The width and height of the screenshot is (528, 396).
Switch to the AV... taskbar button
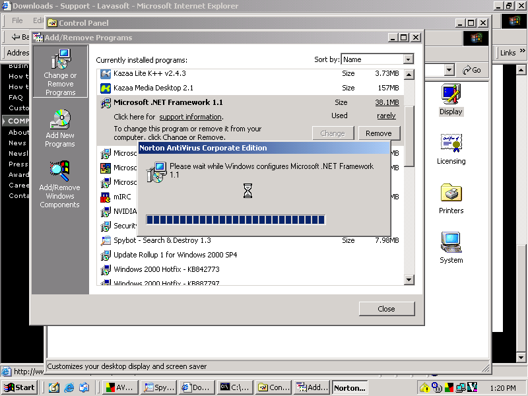(x=120, y=387)
